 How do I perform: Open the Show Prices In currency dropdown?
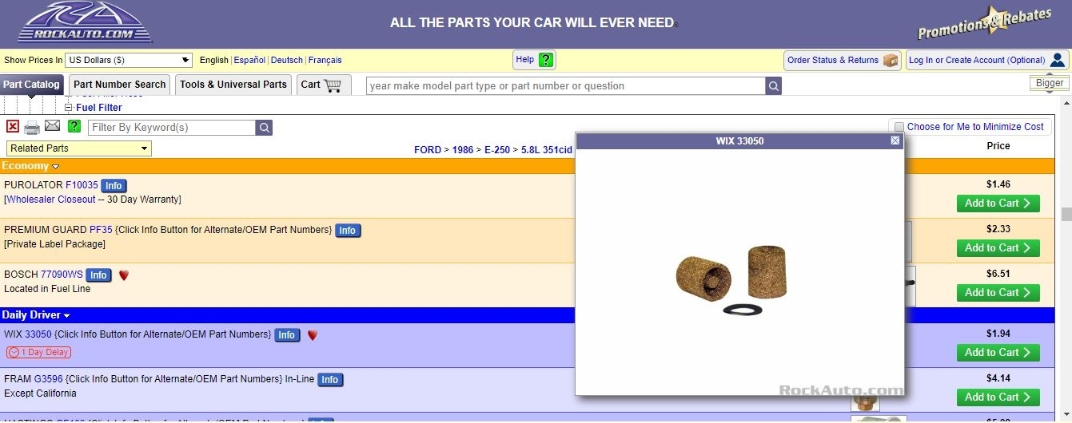click(x=129, y=60)
